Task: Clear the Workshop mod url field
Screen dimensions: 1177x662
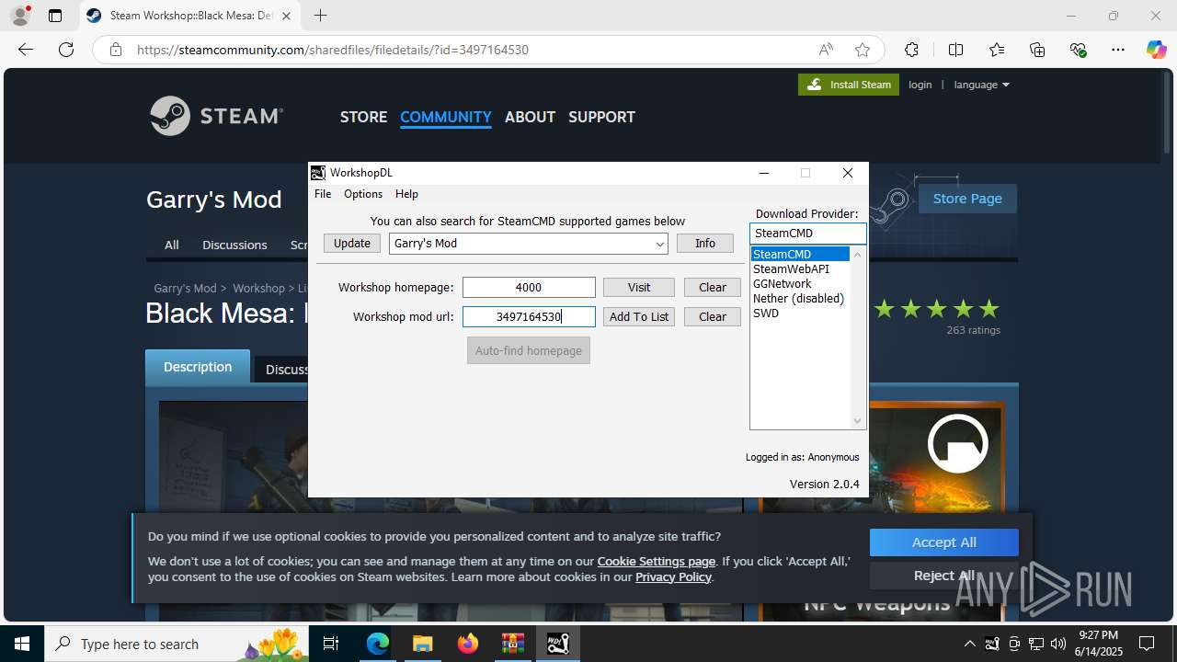Action: click(x=713, y=317)
